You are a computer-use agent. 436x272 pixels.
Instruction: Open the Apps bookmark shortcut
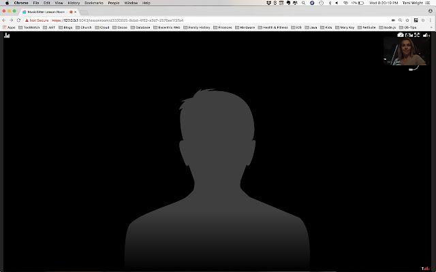(9, 27)
